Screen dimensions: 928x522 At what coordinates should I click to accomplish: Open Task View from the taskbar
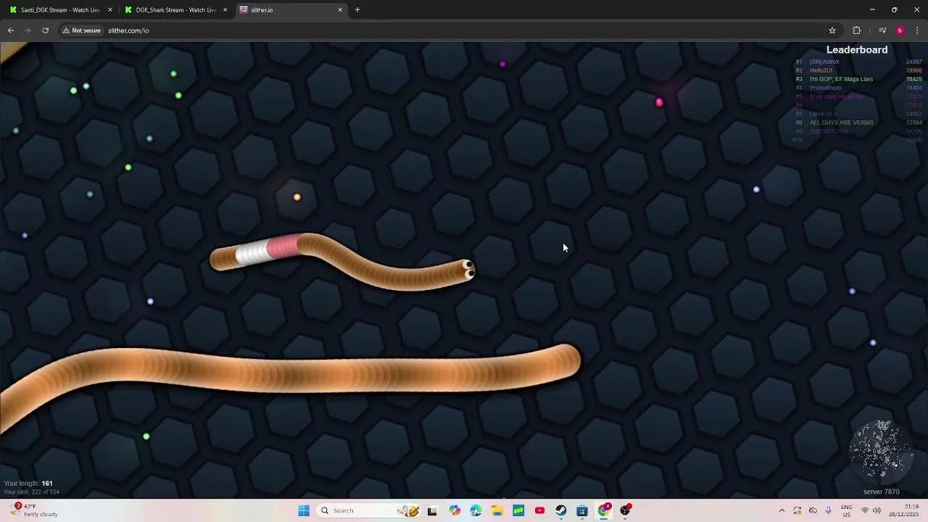[x=432, y=511]
